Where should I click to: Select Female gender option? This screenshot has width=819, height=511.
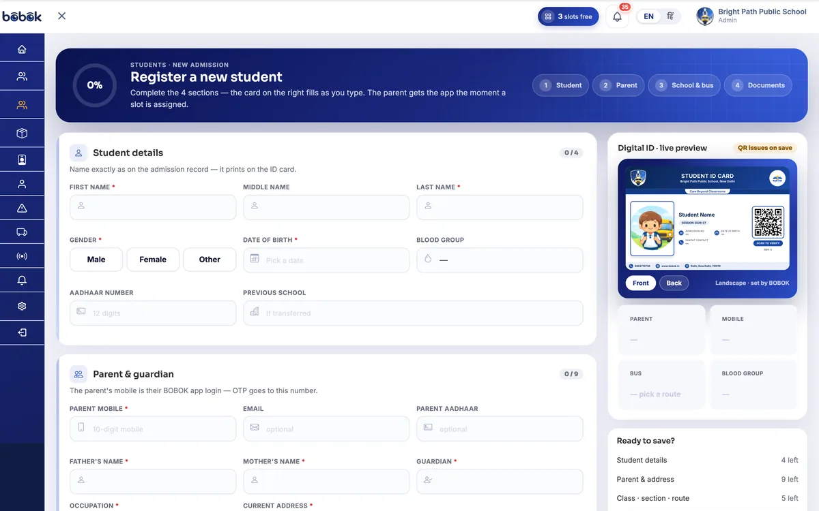[x=153, y=260]
